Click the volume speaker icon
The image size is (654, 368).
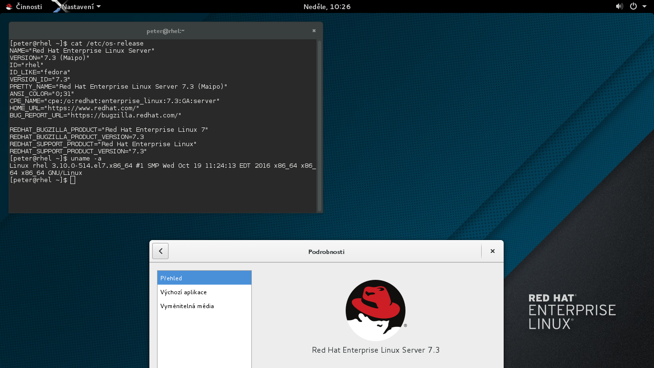(x=619, y=7)
